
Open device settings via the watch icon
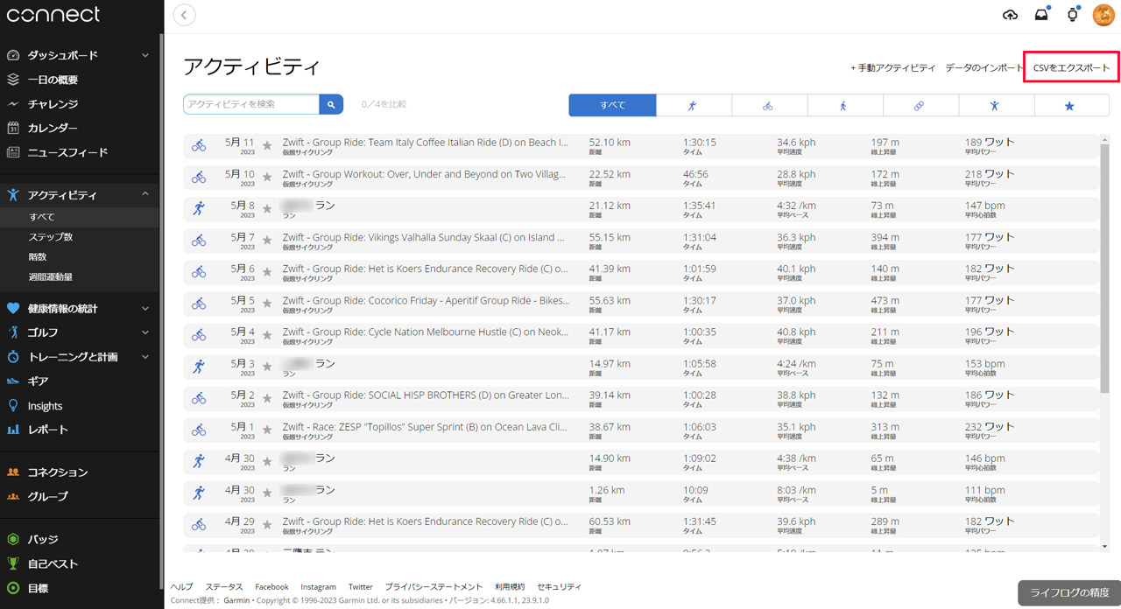1071,14
